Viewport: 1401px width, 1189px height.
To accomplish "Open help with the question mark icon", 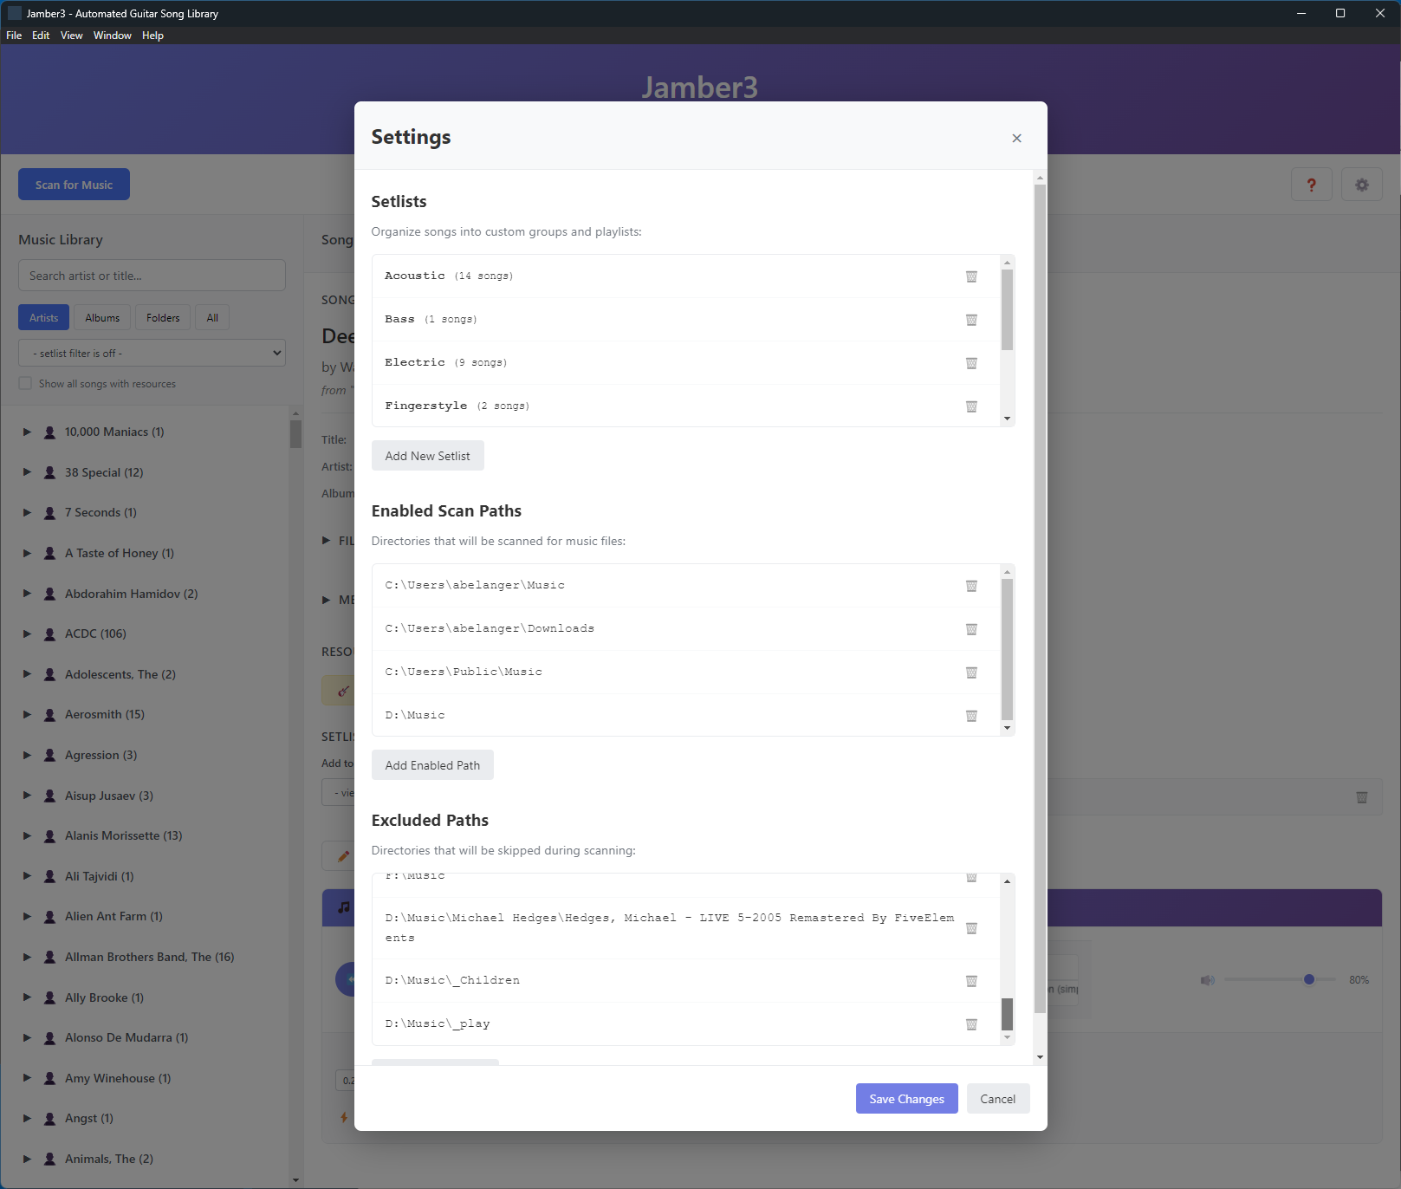I will (1311, 185).
